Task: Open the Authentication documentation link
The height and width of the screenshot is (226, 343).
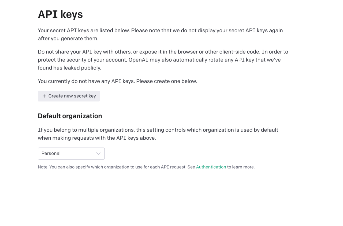Action: 211,167
